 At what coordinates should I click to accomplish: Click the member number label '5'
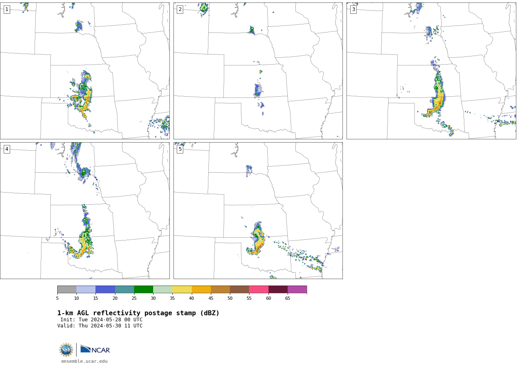tap(180, 149)
